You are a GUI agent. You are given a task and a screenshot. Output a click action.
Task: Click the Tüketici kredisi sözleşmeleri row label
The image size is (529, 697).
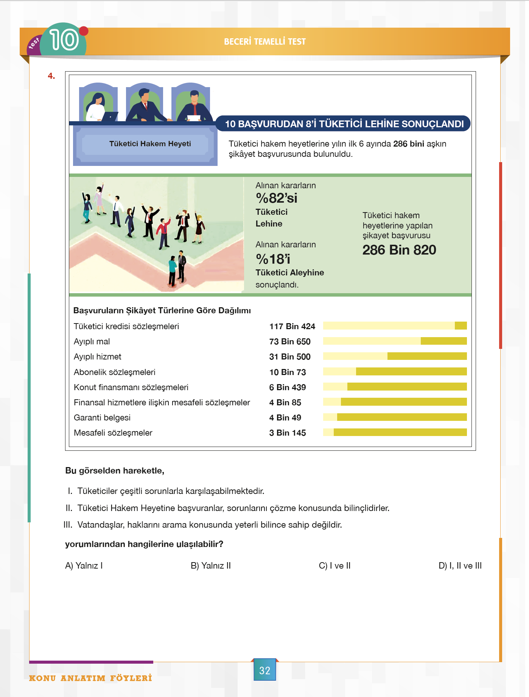(x=126, y=327)
